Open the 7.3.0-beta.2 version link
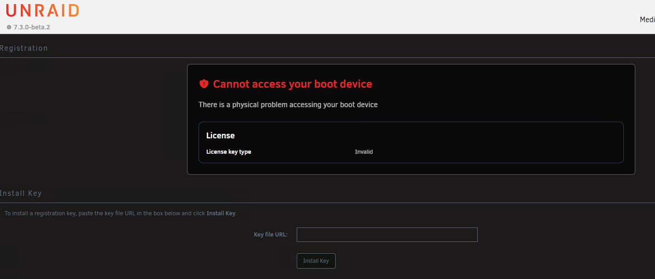Viewport: 655px width, 279px height. click(32, 27)
